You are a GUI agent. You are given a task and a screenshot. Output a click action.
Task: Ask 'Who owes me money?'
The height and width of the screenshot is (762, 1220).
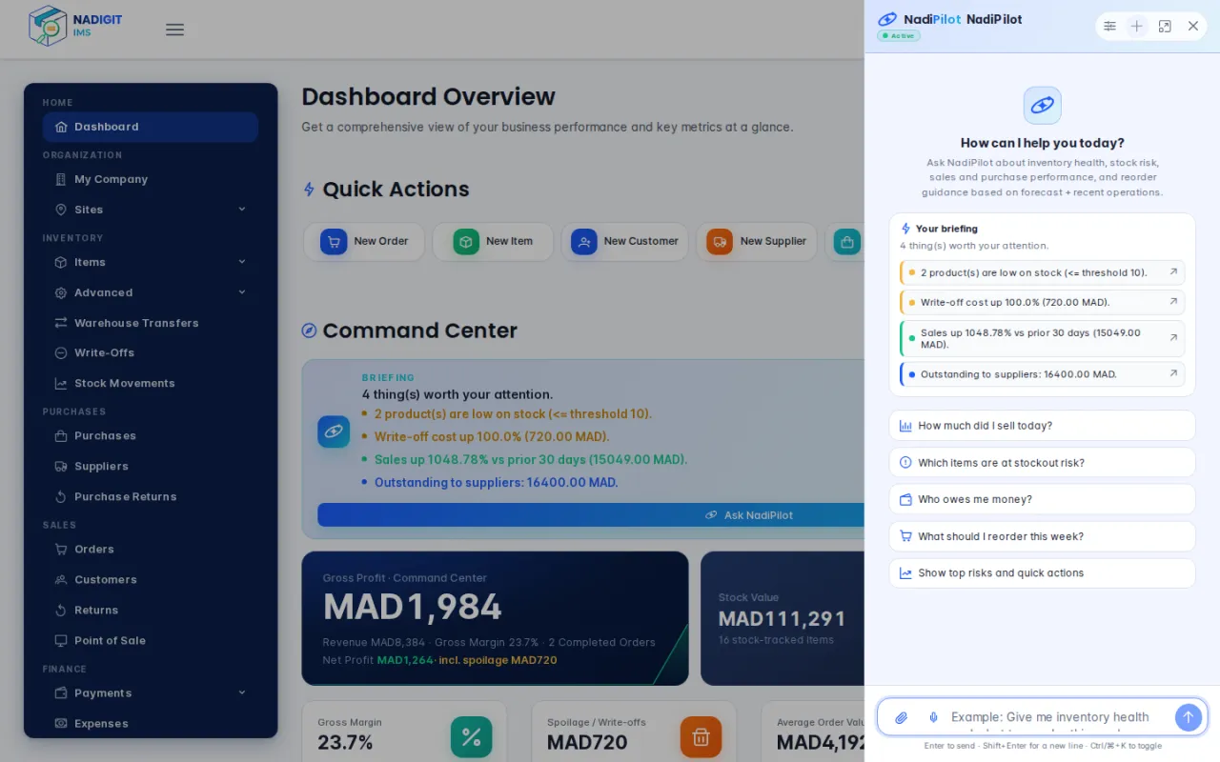pyautogui.click(x=1042, y=499)
